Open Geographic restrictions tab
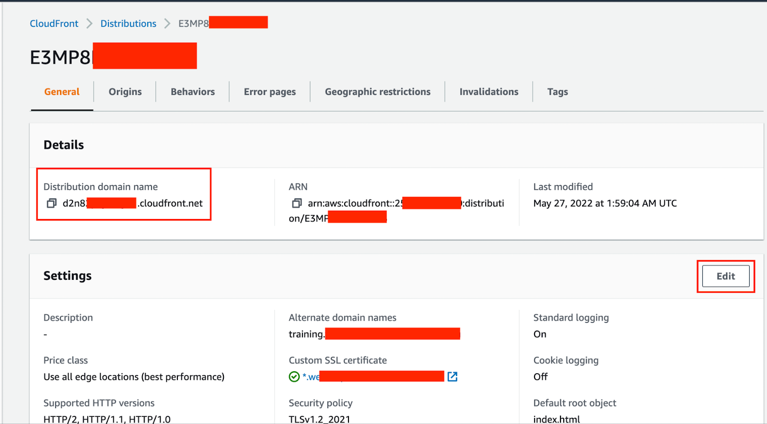The image size is (767, 424). click(x=378, y=92)
